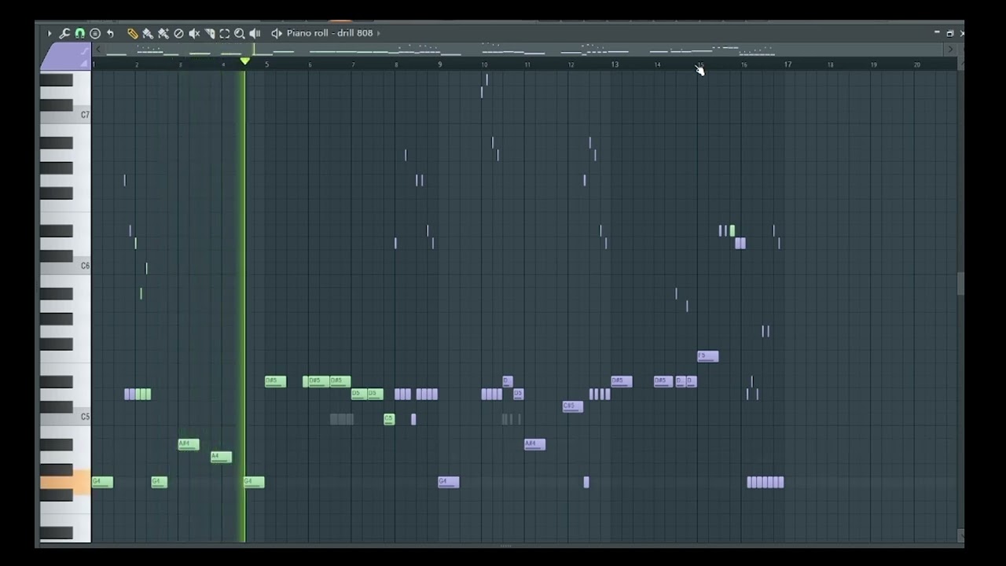The height and width of the screenshot is (566, 1006).
Task: Select the G4 note at the playhead
Action: [x=254, y=482]
